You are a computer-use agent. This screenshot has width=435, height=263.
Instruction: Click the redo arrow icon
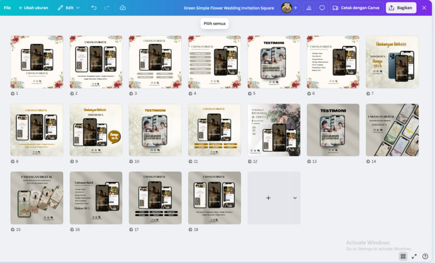pyautogui.click(x=107, y=8)
